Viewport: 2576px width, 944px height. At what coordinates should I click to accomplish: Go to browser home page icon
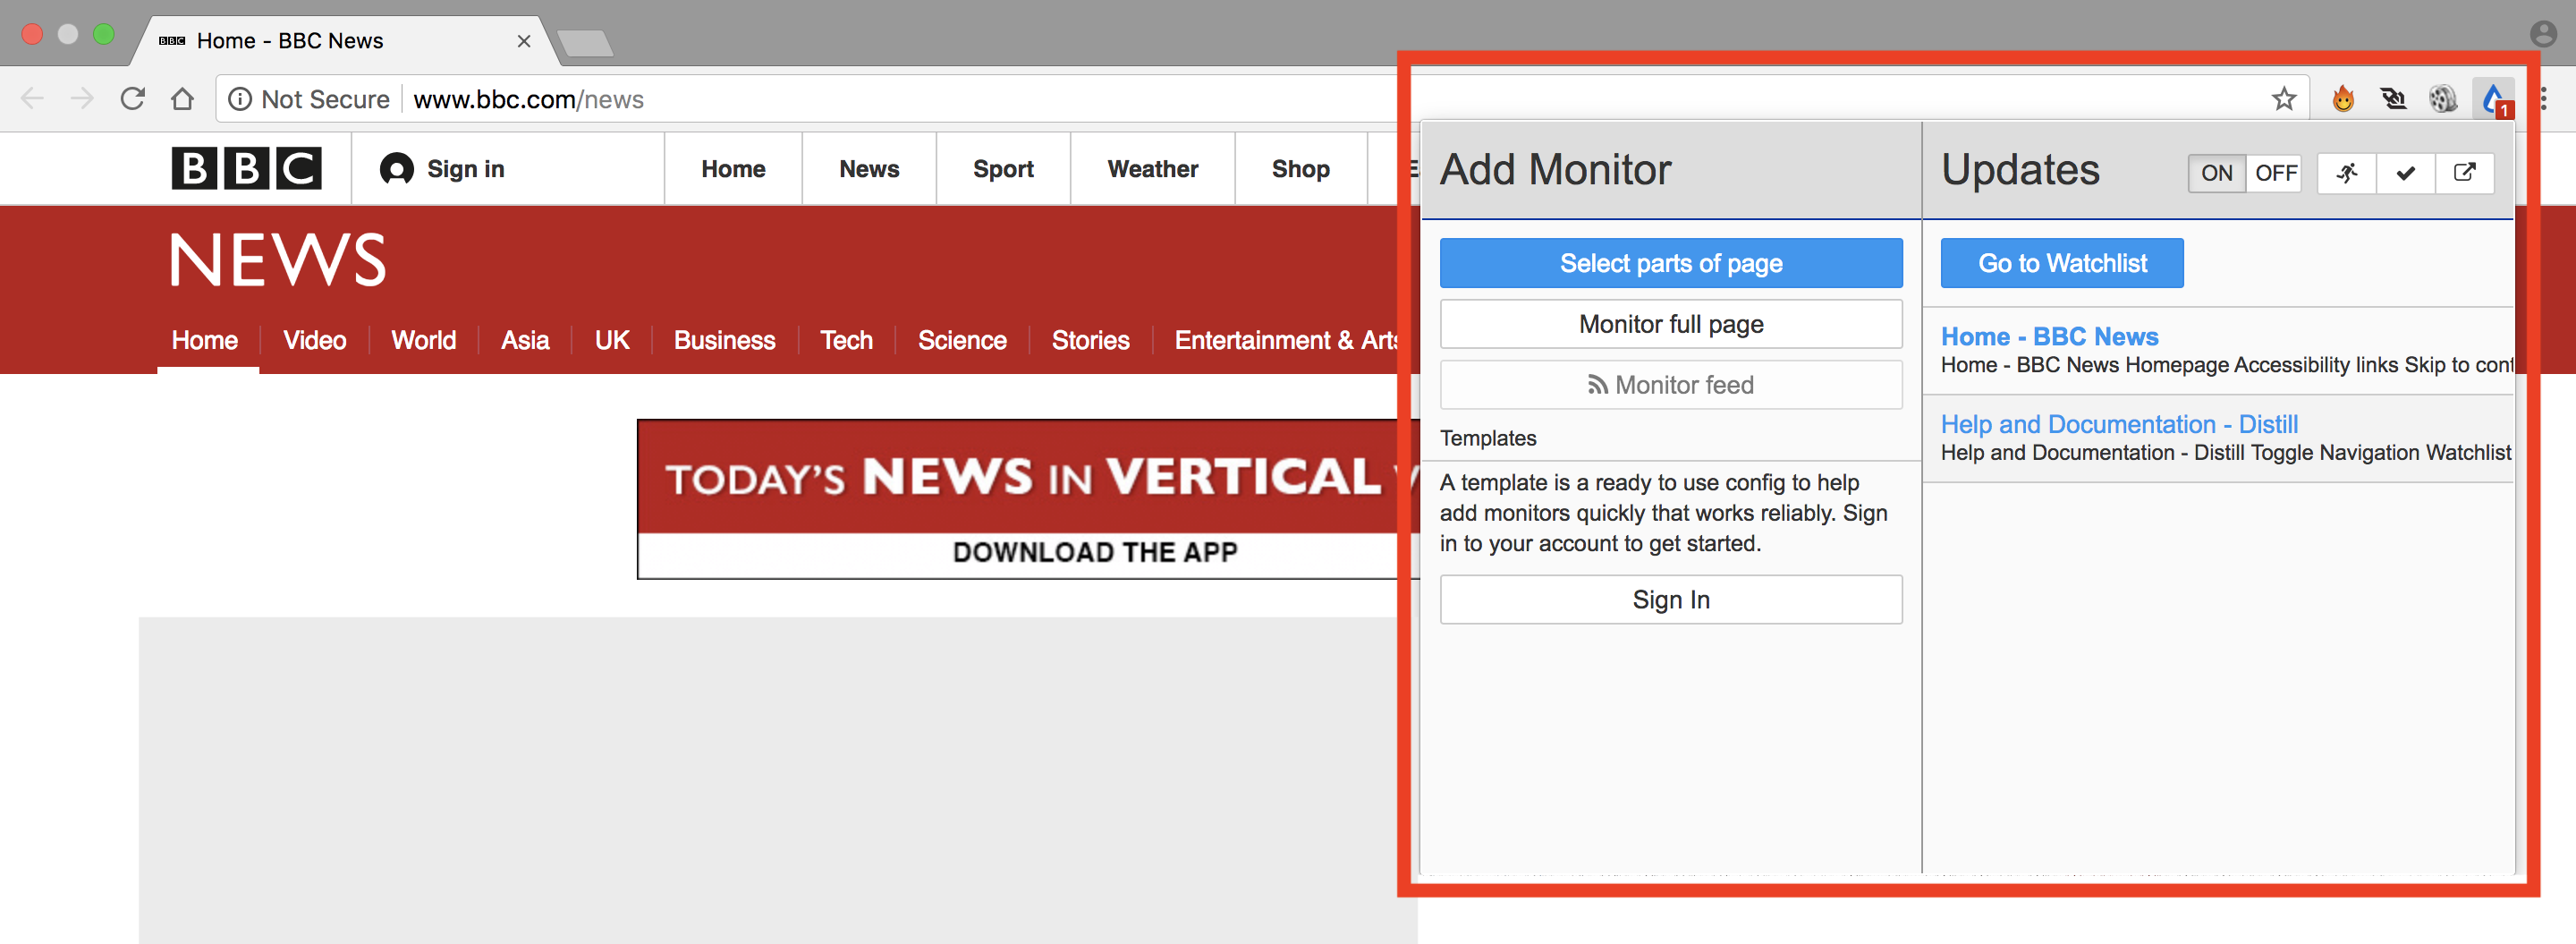tap(182, 99)
